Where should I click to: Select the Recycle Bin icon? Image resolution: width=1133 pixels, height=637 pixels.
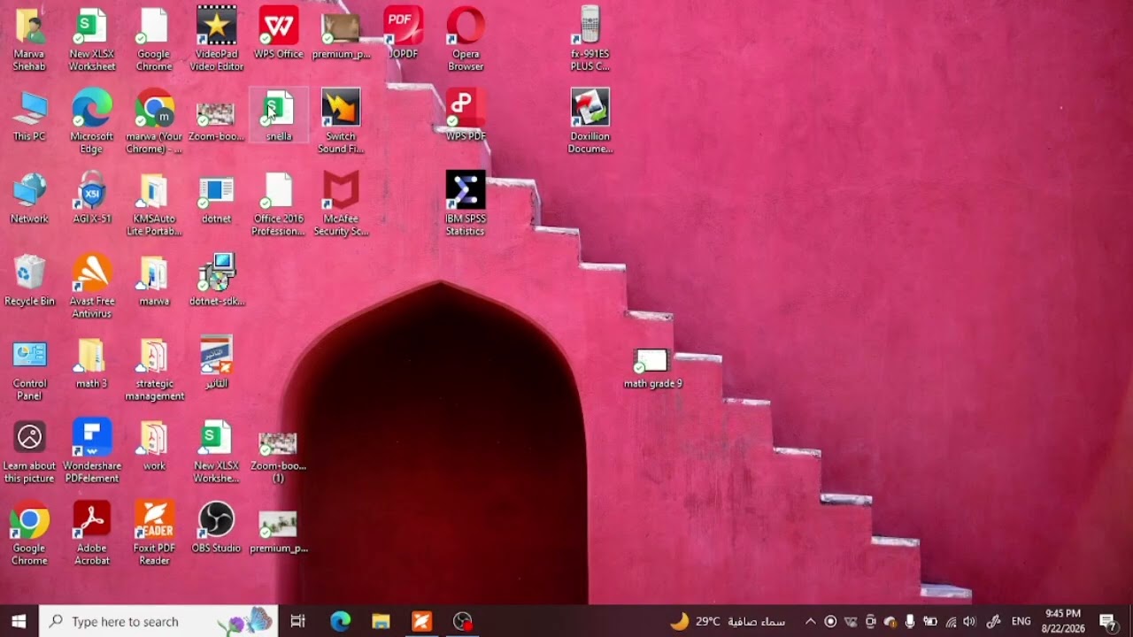pyautogui.click(x=29, y=280)
